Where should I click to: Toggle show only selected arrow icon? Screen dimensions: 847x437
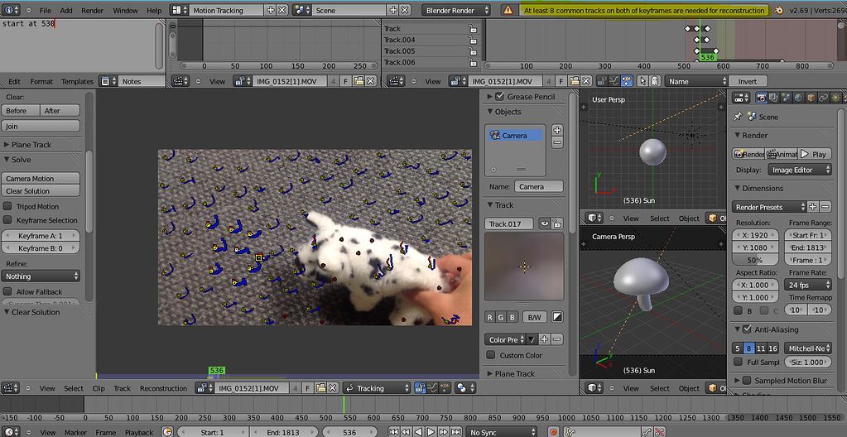(642, 81)
